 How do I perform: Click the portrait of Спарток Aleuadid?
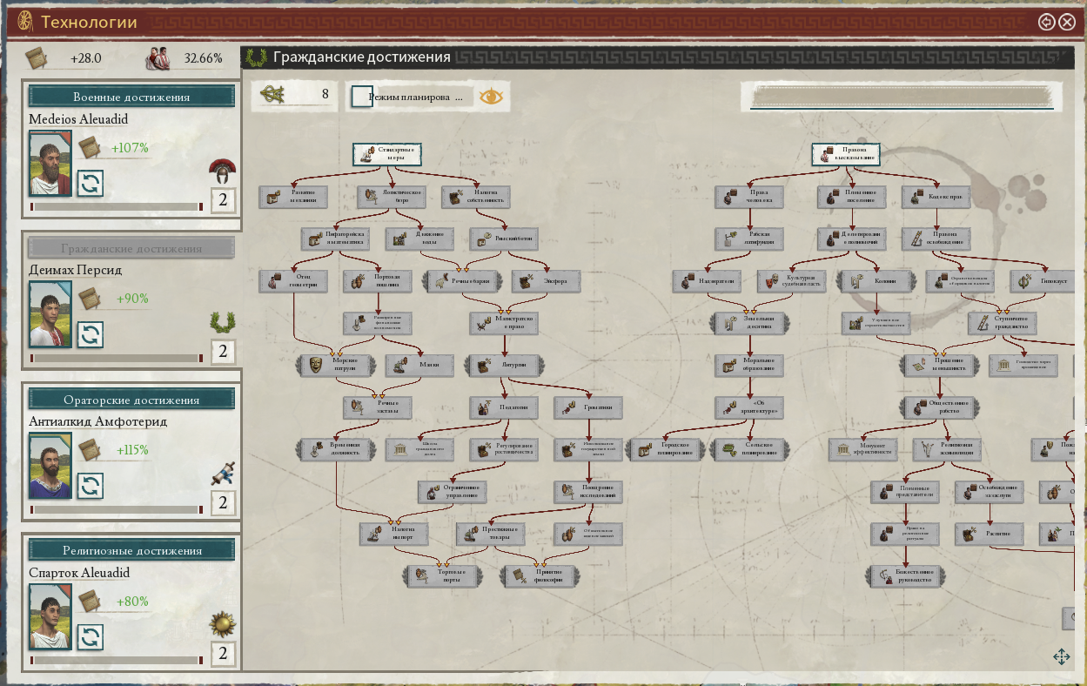50,617
